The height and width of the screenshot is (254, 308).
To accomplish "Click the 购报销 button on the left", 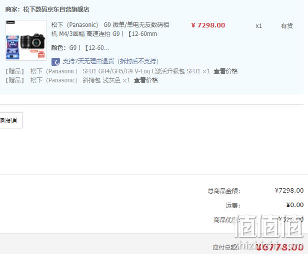I will tap(11, 120).
